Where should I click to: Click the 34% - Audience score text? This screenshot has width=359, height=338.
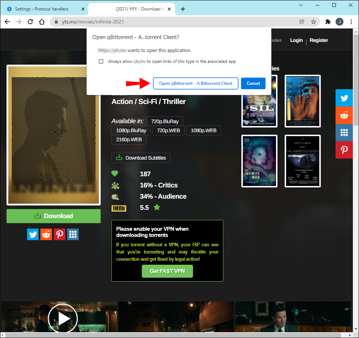pyautogui.click(x=163, y=196)
